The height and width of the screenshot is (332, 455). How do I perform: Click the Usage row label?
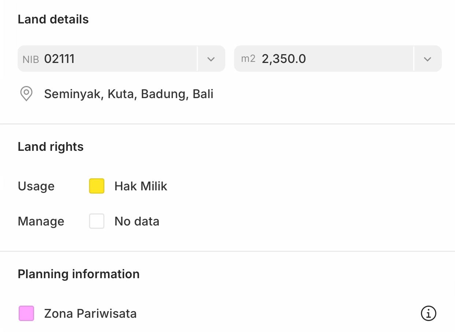[36, 186]
